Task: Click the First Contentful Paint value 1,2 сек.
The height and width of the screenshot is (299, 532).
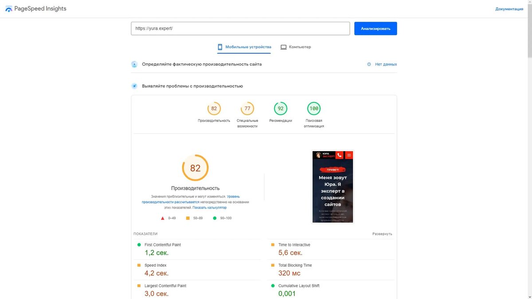Action: [156, 253]
